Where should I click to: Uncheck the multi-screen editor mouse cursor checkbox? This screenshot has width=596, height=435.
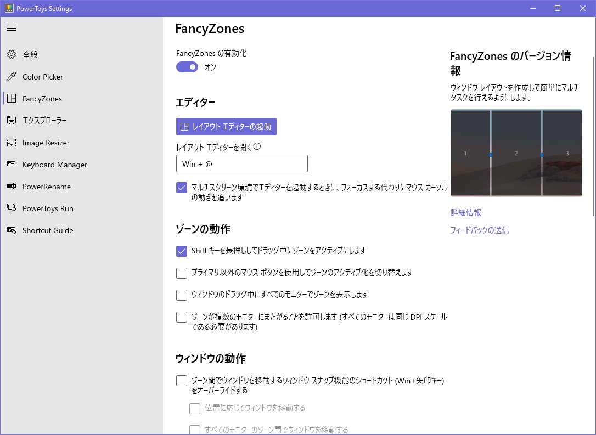click(182, 188)
